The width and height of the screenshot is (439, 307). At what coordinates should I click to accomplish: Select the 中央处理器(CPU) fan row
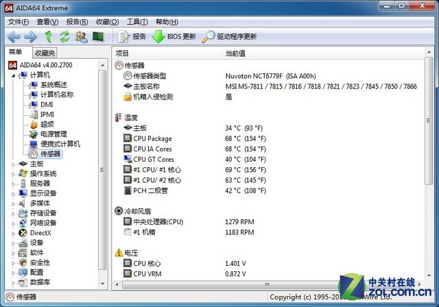[x=269, y=222]
